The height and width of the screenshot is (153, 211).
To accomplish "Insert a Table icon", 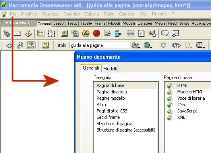I will [41, 33].
